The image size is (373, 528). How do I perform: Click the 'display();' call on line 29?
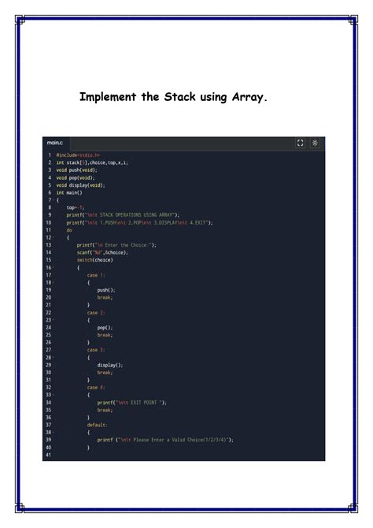click(110, 365)
